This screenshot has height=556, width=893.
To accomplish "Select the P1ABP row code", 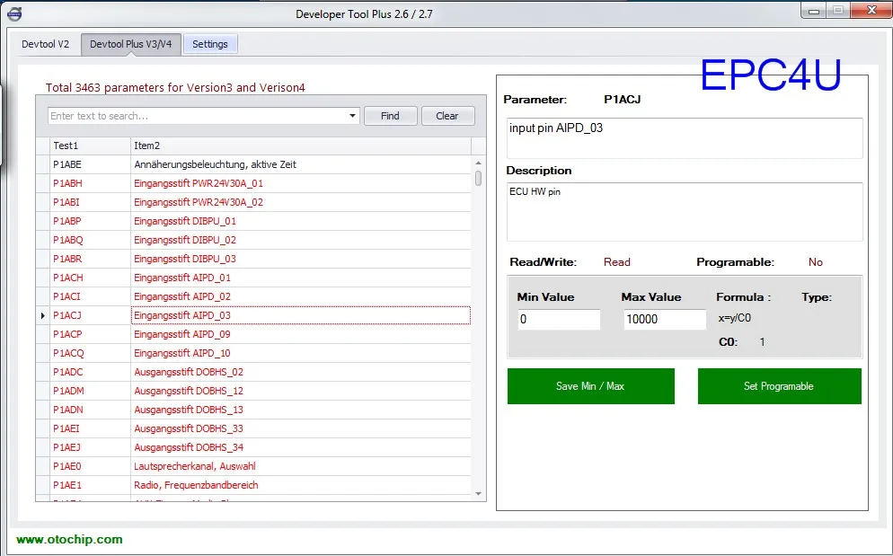I will click(x=90, y=221).
